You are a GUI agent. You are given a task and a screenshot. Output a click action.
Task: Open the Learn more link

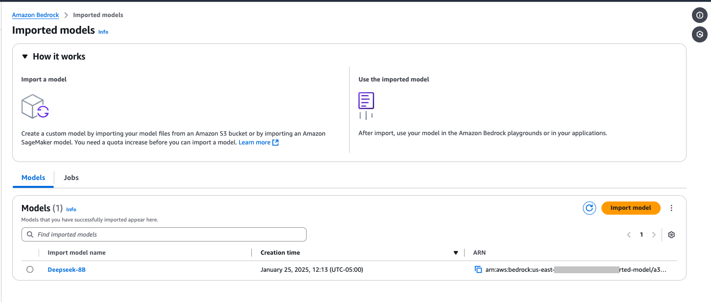tap(254, 142)
